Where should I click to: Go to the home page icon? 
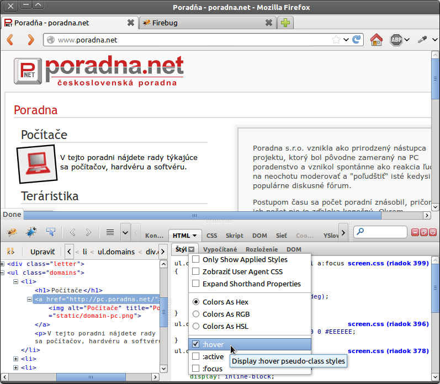(x=377, y=40)
